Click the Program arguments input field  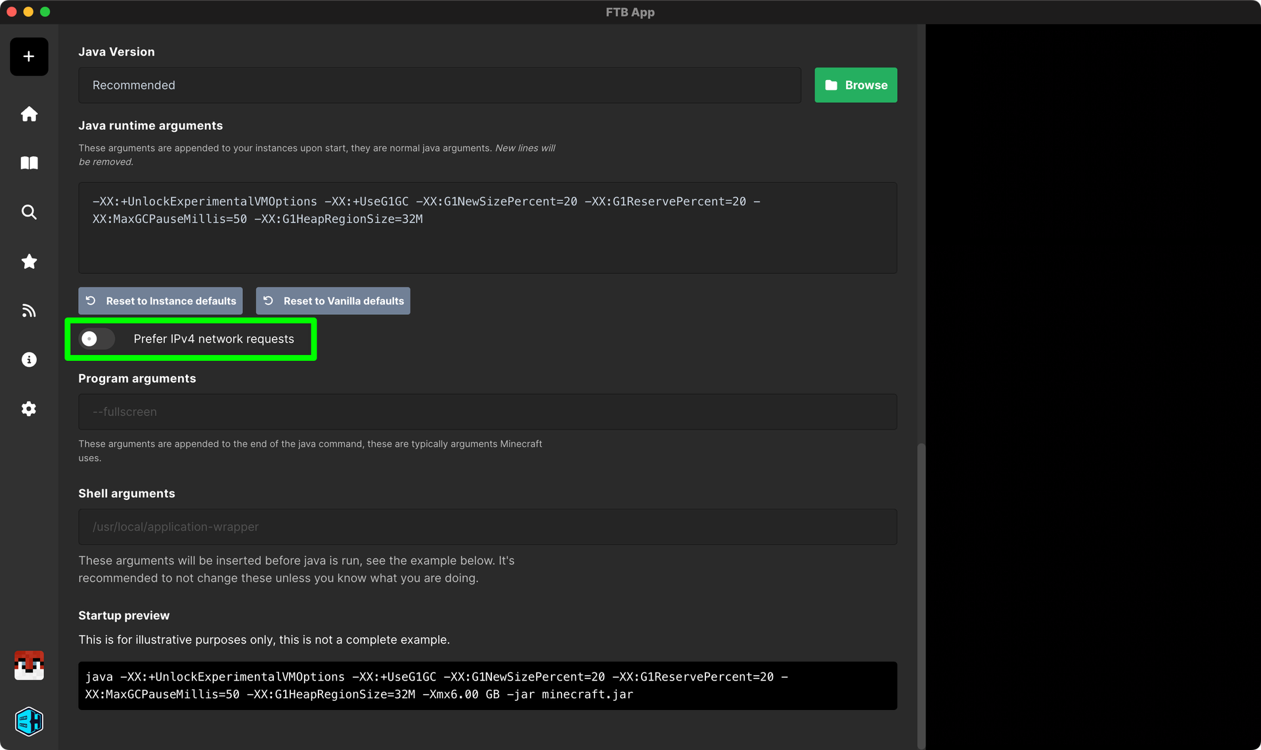pos(487,412)
